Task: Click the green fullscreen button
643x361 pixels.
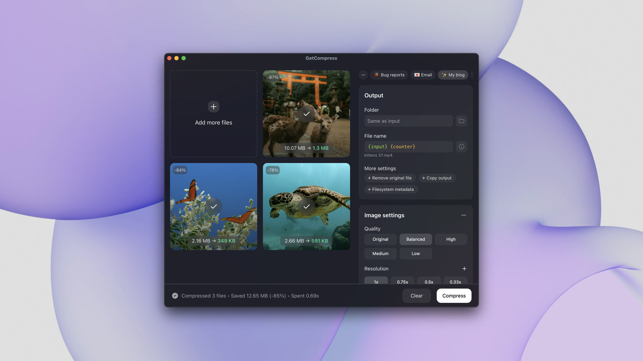Action: (x=184, y=58)
